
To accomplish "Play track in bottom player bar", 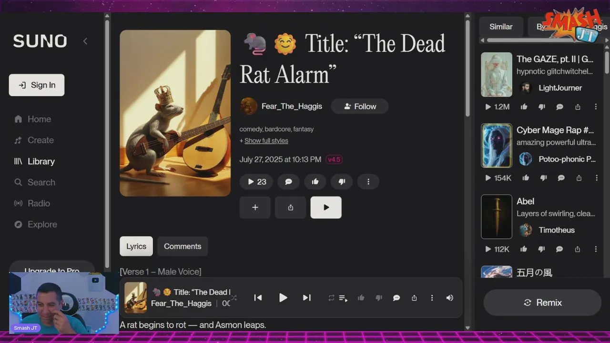I will (x=283, y=298).
